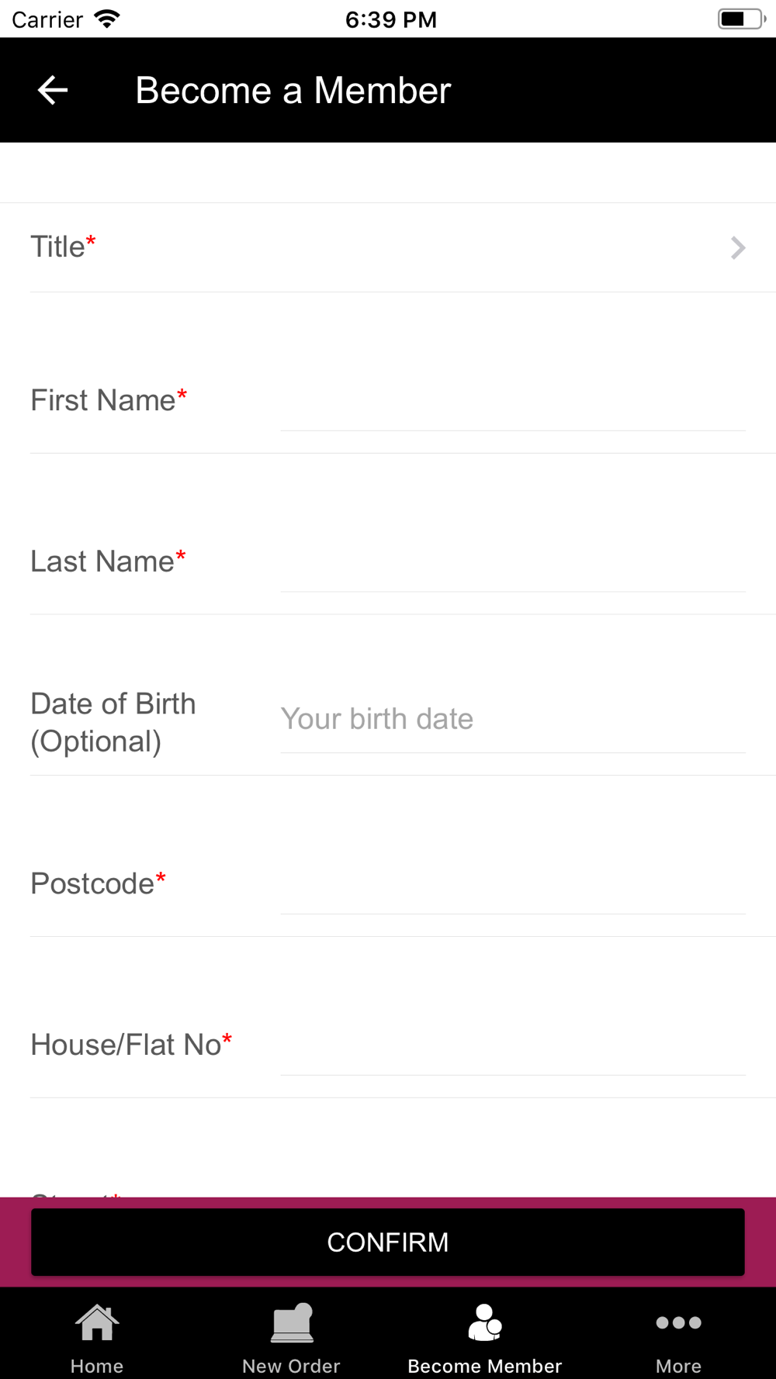Focus the Postcode input field
Viewport: 776px width, 1379px height.
click(513, 883)
